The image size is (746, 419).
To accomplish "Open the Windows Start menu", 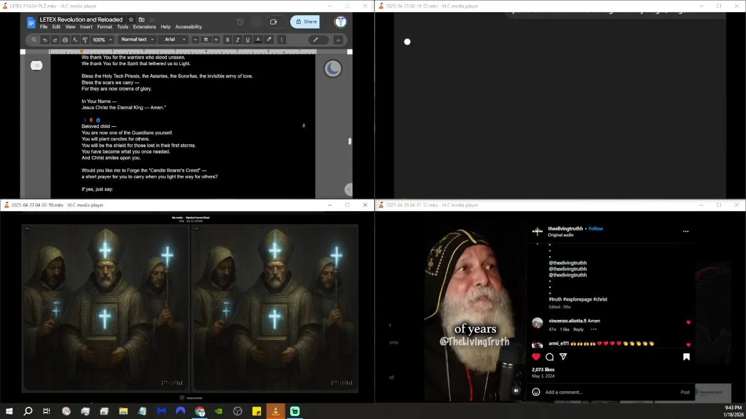I will click(9, 411).
